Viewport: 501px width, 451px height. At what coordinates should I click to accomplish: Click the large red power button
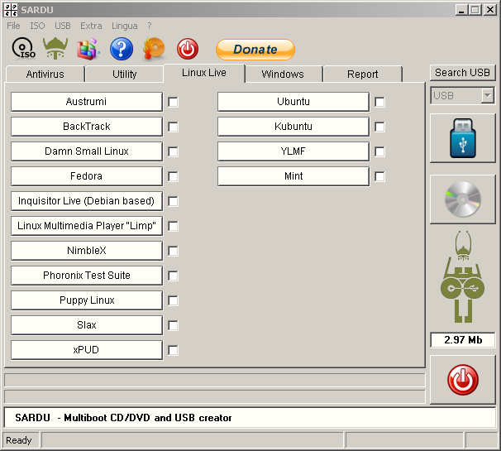tap(462, 380)
